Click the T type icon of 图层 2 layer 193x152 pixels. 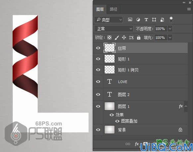[110, 94]
